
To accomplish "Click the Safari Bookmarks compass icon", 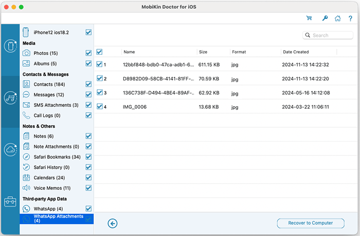I will (x=26, y=156).
